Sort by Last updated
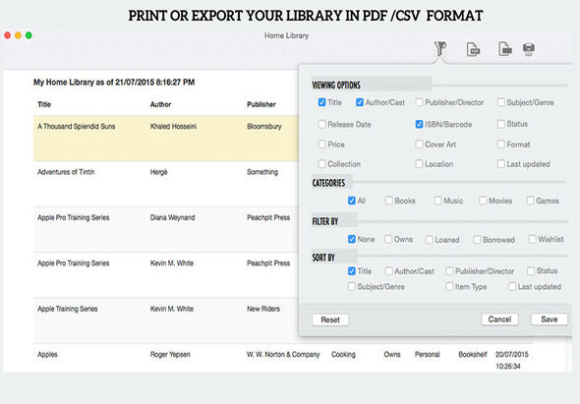Screen dimensions: 580x404 click(x=512, y=286)
